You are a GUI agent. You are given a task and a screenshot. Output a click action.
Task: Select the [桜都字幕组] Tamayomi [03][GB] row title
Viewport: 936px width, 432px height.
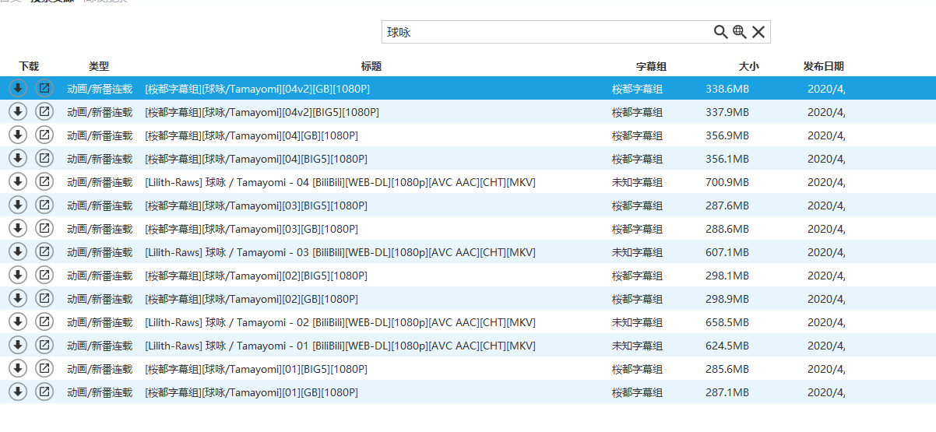coord(252,229)
